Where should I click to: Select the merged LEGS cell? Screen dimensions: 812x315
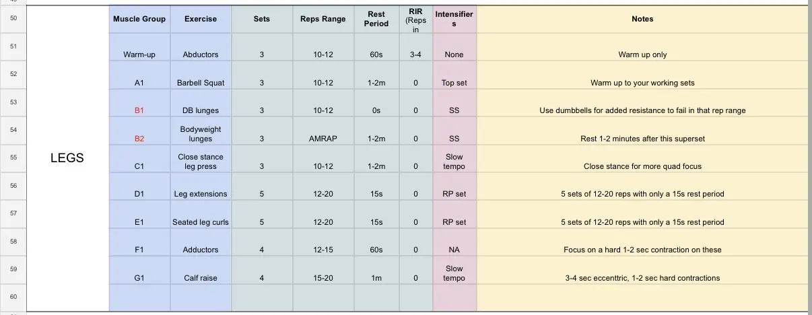[67, 159]
